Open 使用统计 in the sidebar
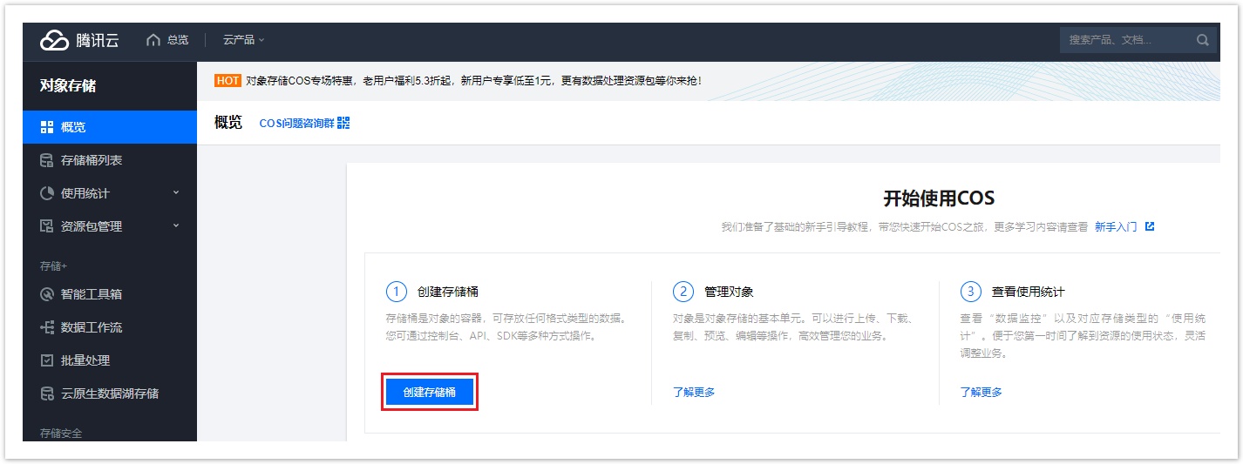1243x464 pixels. pos(110,193)
